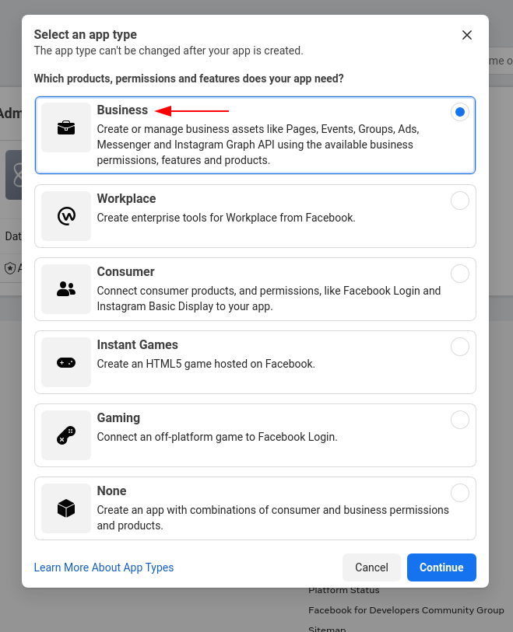
Task: Open Learn More About App Types
Action: coord(104,567)
